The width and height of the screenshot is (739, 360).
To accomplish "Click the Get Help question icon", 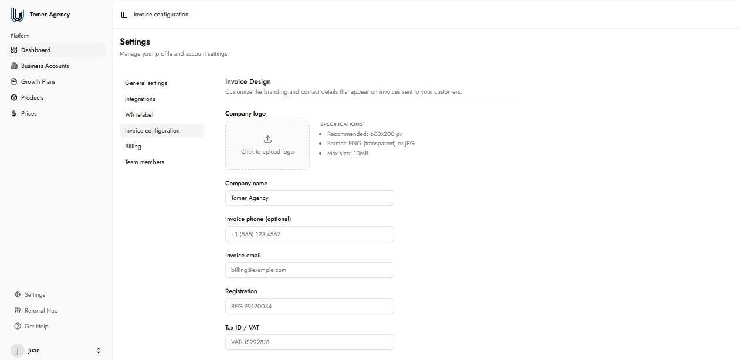I will [x=18, y=327].
